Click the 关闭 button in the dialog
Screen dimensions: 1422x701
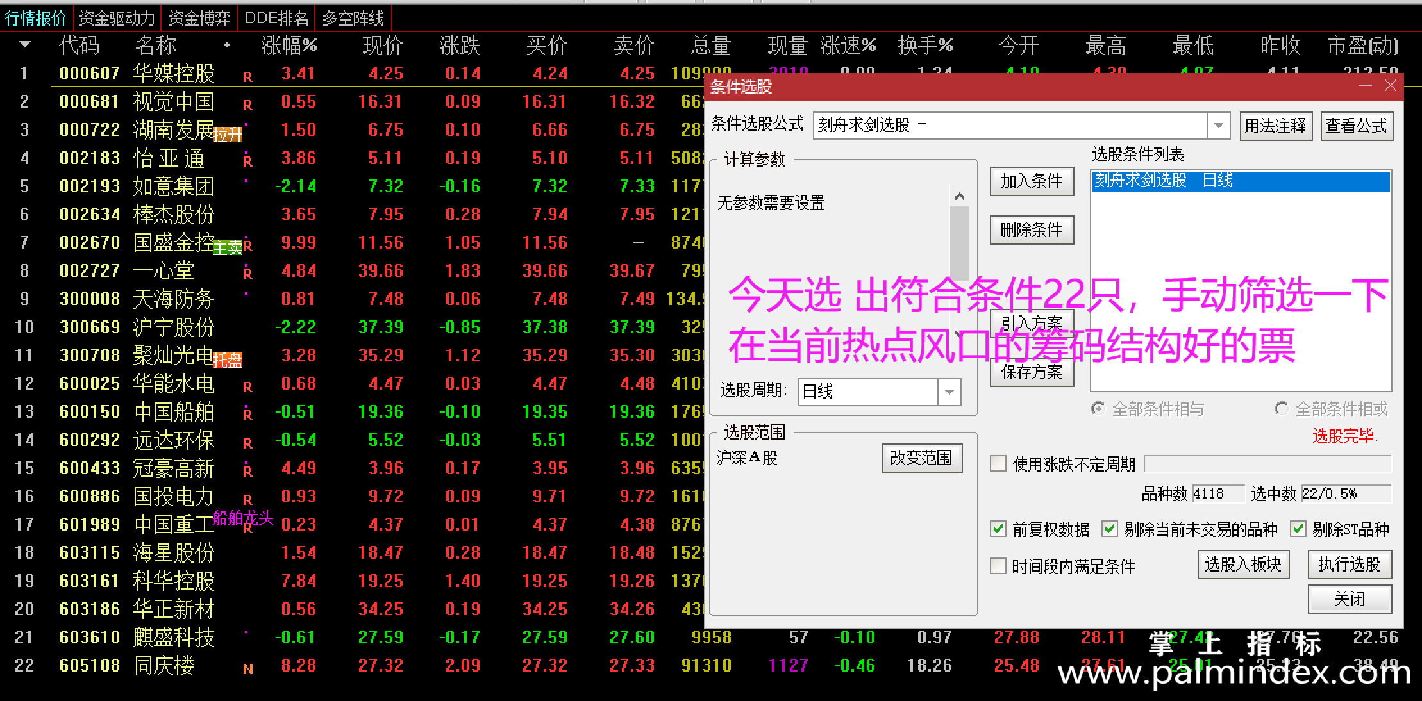[1350, 599]
